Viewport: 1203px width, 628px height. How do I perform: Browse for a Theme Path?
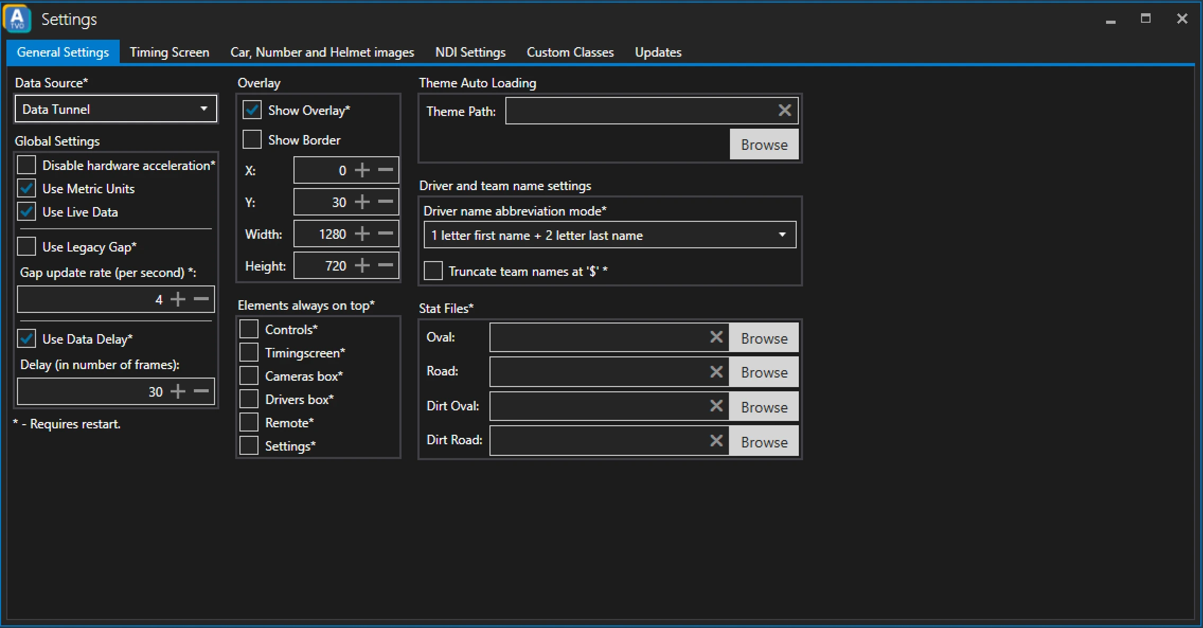(x=764, y=145)
